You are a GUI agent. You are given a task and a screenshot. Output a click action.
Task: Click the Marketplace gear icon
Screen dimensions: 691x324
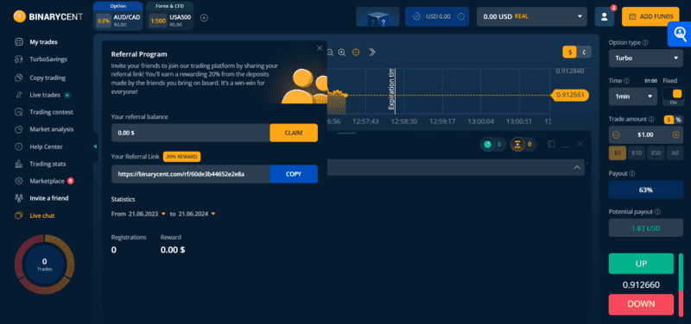pos(18,181)
